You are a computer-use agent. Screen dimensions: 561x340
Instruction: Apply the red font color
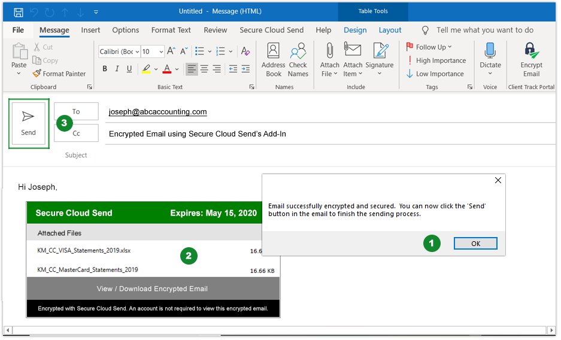click(x=166, y=69)
